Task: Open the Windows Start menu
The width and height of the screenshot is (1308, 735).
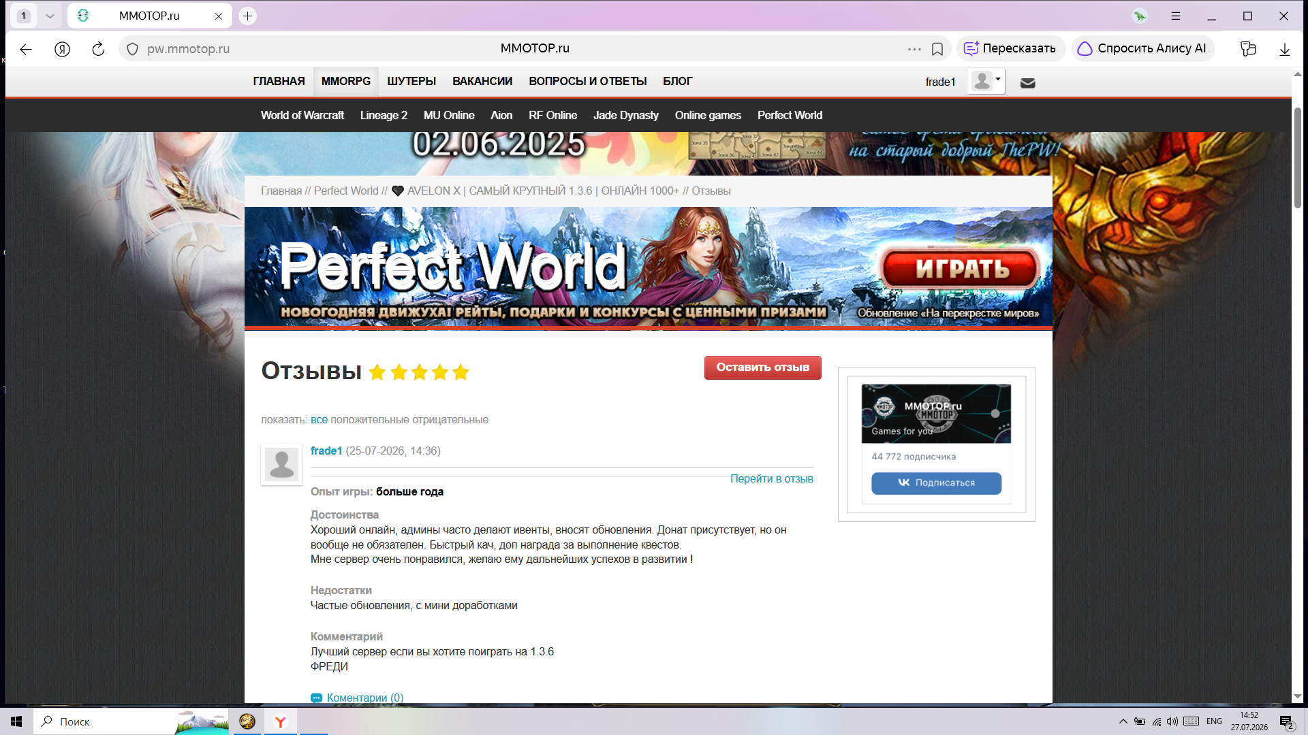Action: click(x=16, y=721)
